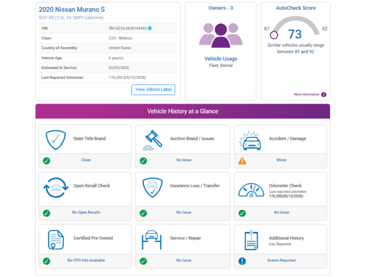Click the Accident / Damage label
Screen dimensions: 366x277
[288, 138]
